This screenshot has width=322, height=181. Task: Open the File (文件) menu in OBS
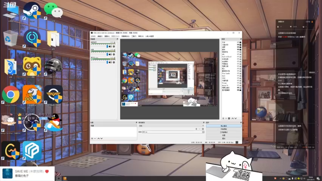pos(93,36)
